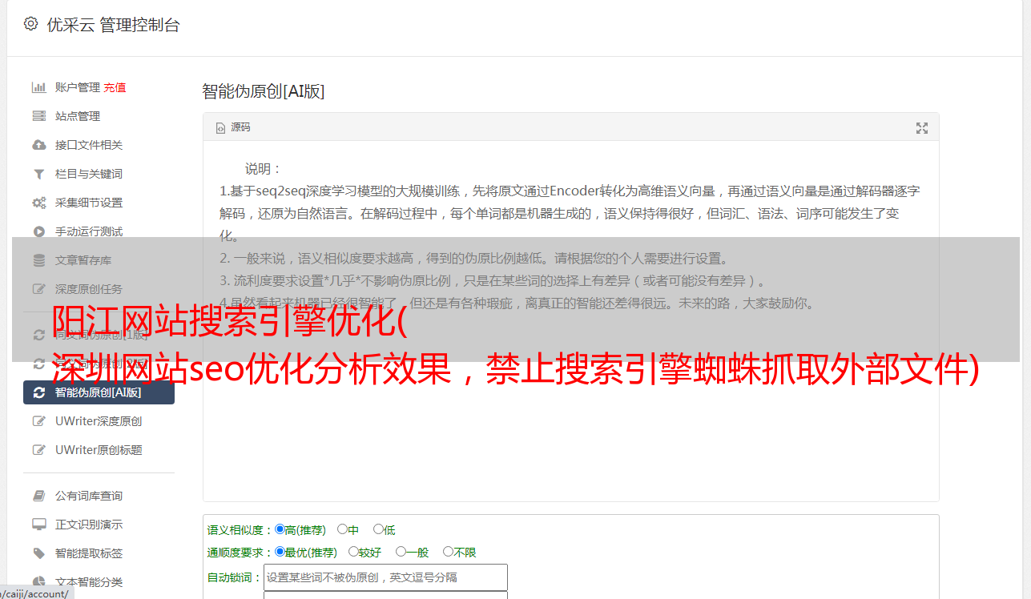Select 通顺度要求 较好 radio option
Viewport: 1031px width, 599px height.
click(x=353, y=552)
